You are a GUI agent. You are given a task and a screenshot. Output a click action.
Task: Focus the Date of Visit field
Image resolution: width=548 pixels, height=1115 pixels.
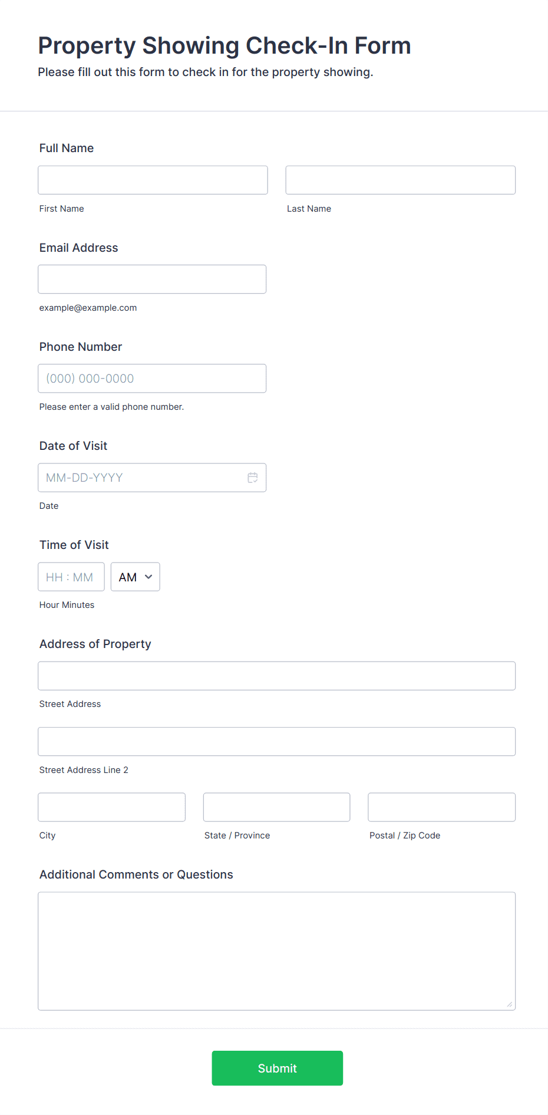pyautogui.click(x=141, y=478)
